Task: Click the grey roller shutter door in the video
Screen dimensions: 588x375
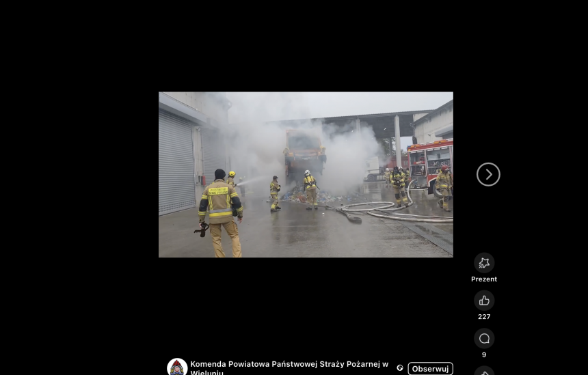Action: coord(176,164)
